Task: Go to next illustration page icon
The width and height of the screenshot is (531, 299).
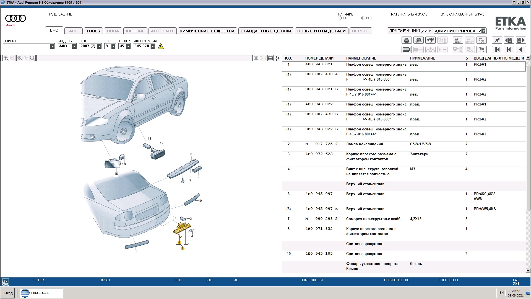Action: 521,40
